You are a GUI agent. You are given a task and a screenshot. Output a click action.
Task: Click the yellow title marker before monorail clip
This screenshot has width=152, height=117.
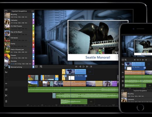coord(63,72)
